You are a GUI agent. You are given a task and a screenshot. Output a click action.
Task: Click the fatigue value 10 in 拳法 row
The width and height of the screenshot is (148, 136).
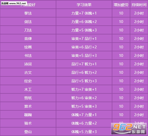point(121,13)
